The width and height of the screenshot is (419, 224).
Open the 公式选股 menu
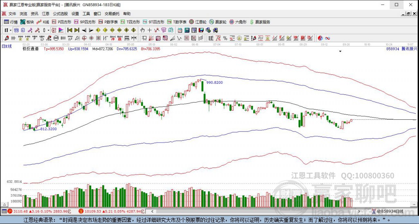coord(61,13)
